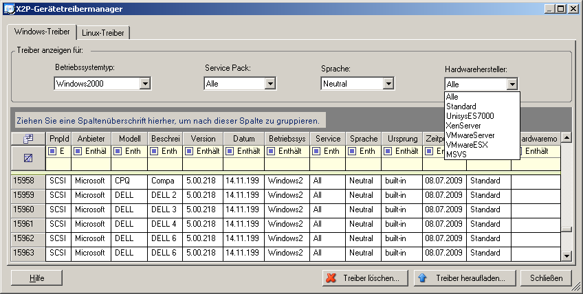Toggle filter condition icon under Modell column

pyautogui.click(x=118, y=151)
